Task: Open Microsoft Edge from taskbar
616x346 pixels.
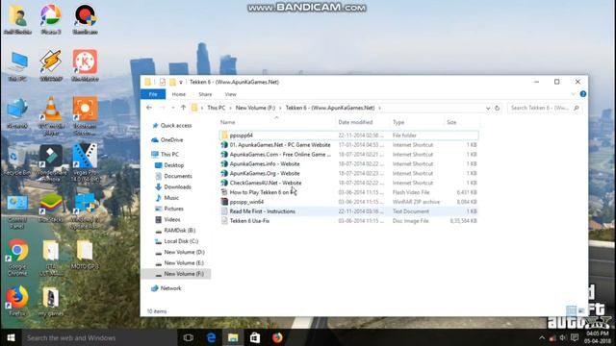Action: [x=211, y=337]
